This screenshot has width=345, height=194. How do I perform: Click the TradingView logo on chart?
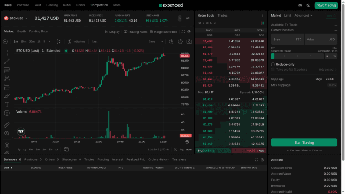tap(21, 132)
